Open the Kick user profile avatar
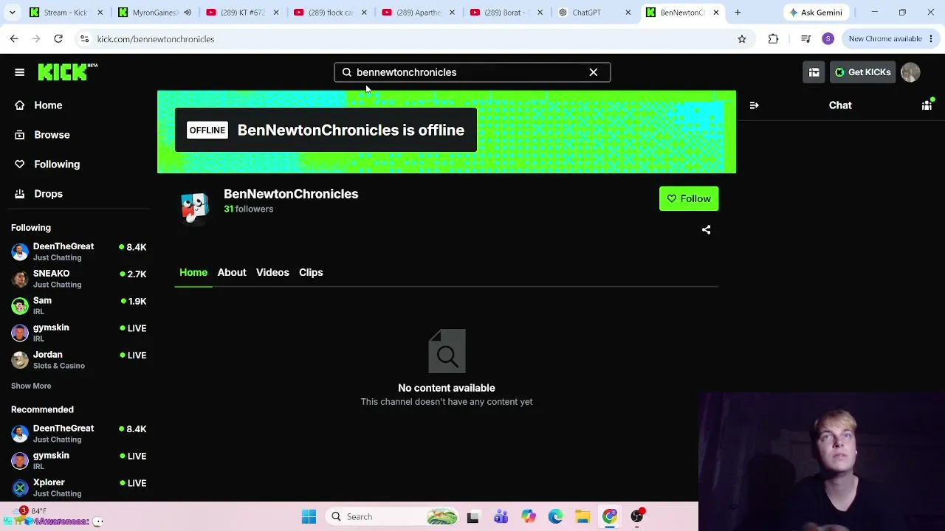This screenshot has height=531, width=945. pos(910,72)
